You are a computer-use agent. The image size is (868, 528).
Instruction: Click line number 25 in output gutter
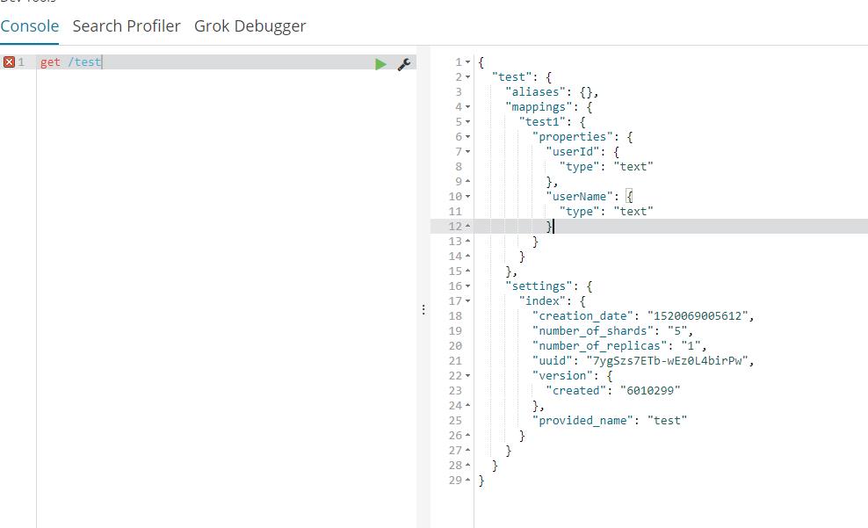click(455, 421)
